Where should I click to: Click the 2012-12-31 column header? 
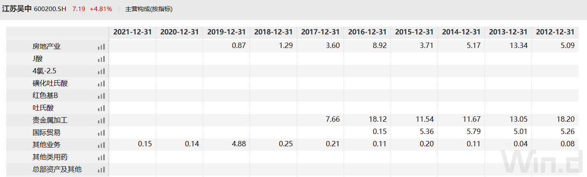[x=555, y=32]
